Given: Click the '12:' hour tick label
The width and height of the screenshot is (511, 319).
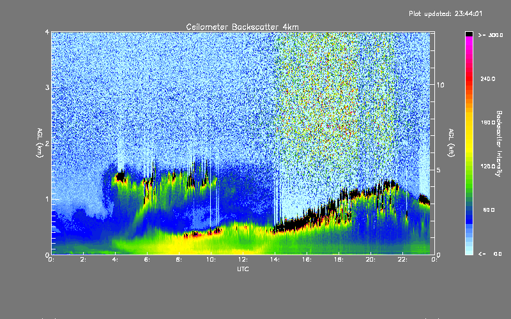Looking at the screenshot, I should coord(243,260).
